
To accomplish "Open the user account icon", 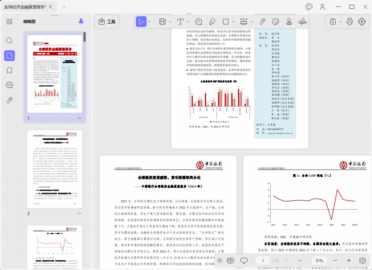I will (x=323, y=7).
